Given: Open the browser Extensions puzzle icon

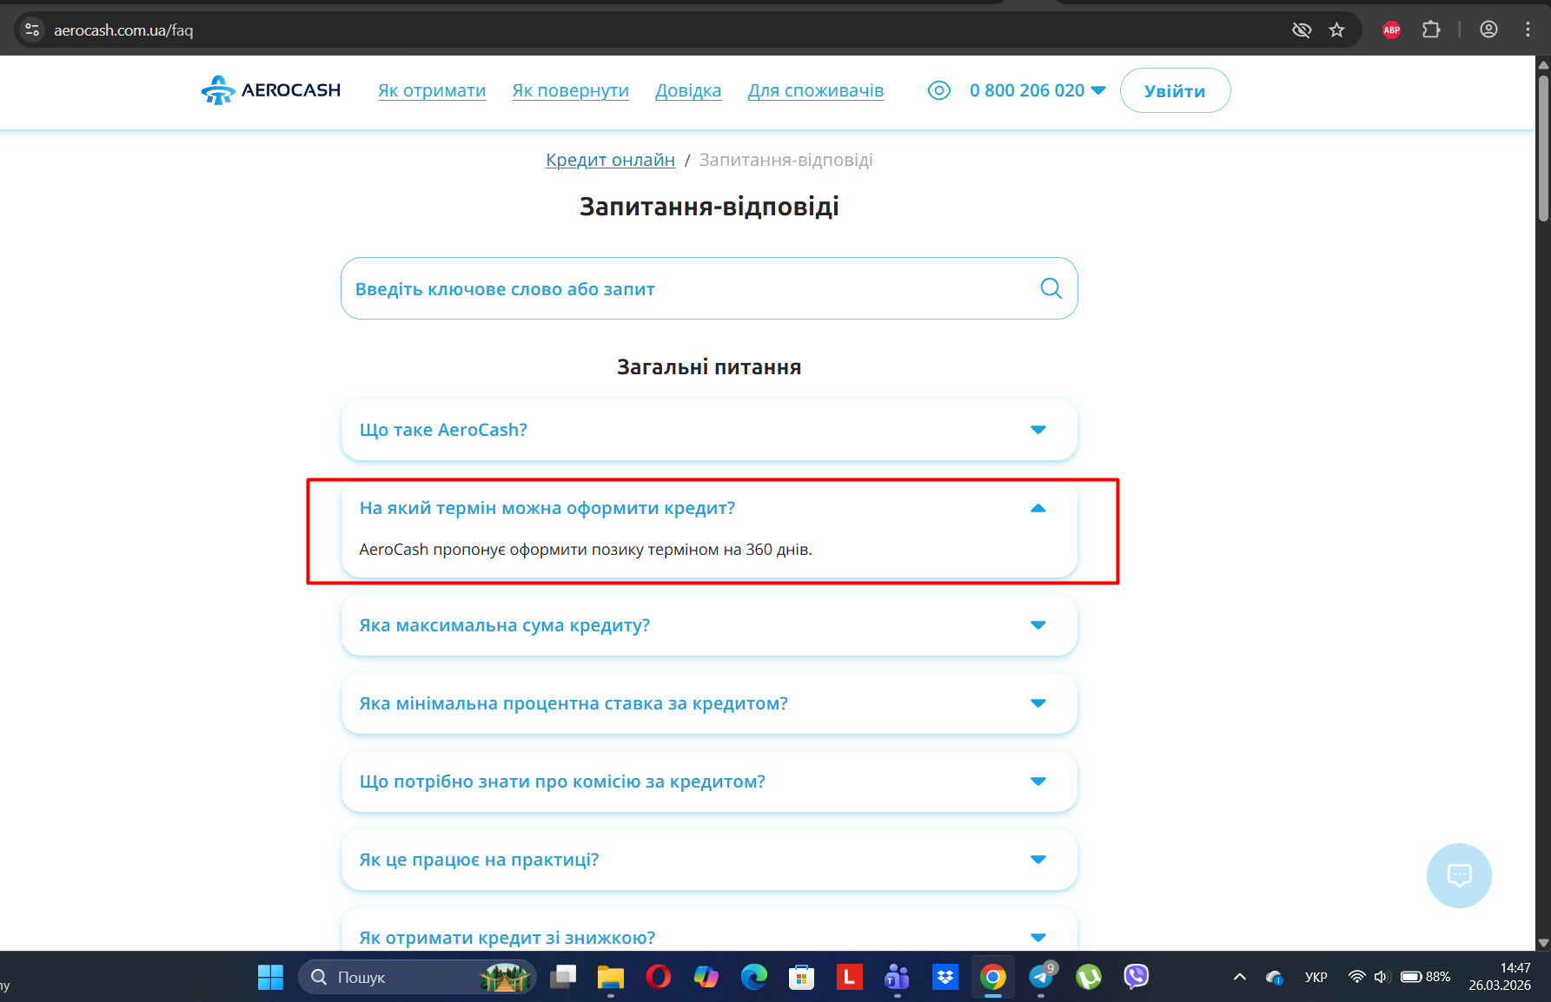Looking at the screenshot, I should tap(1431, 30).
